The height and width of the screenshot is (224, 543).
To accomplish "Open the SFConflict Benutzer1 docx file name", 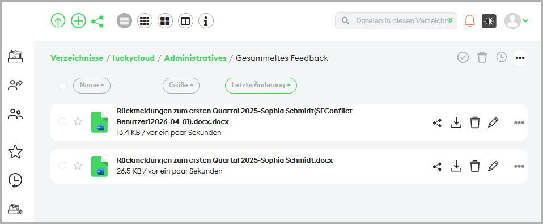I will [x=235, y=117].
